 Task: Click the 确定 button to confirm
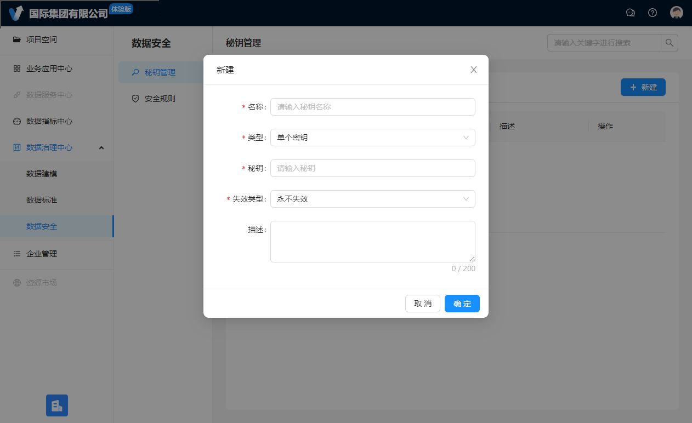(x=462, y=304)
